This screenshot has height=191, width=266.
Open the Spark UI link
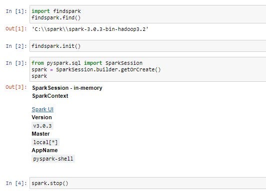(42, 109)
